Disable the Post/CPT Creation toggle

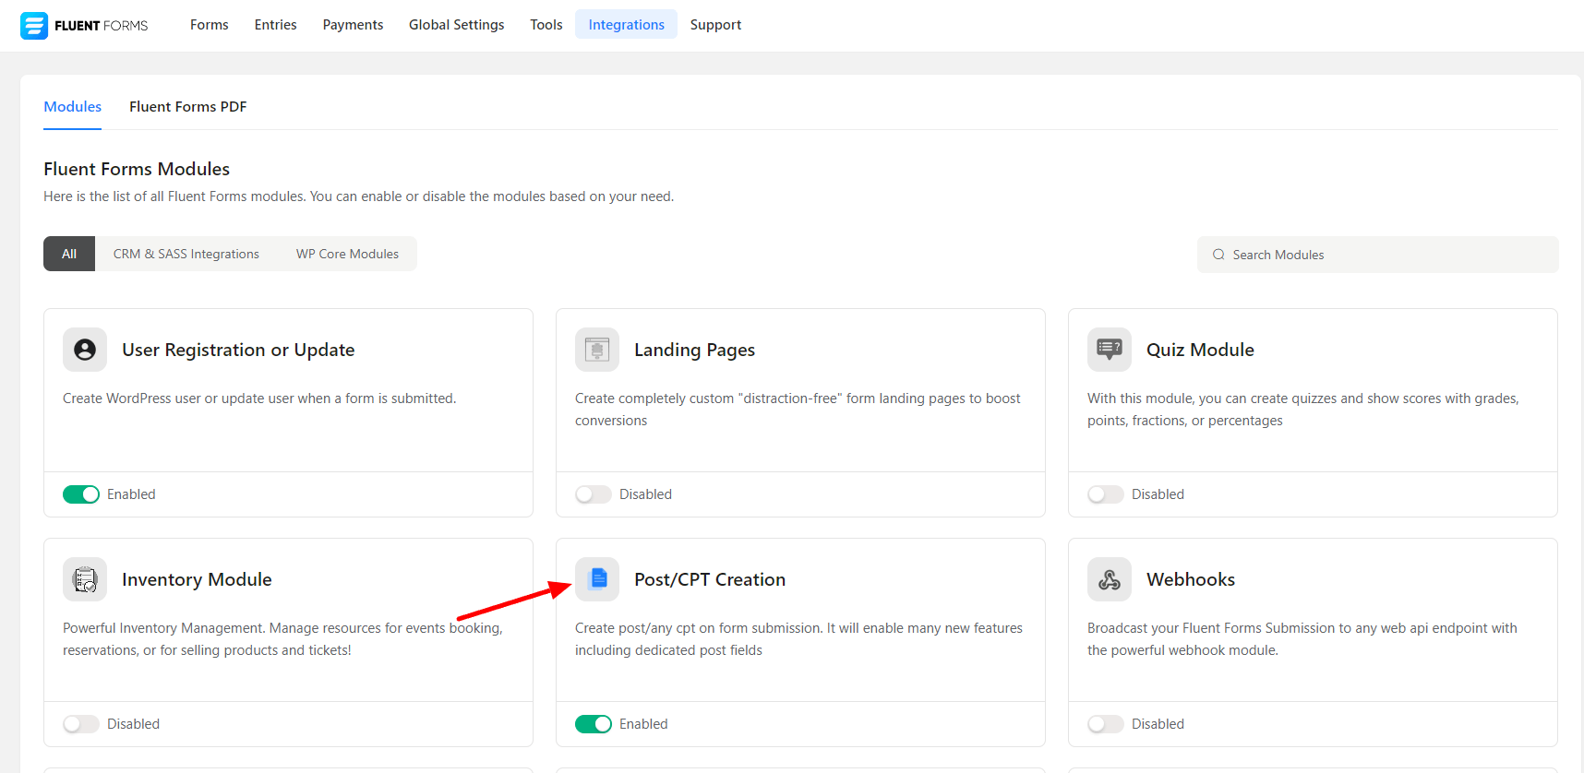click(594, 724)
